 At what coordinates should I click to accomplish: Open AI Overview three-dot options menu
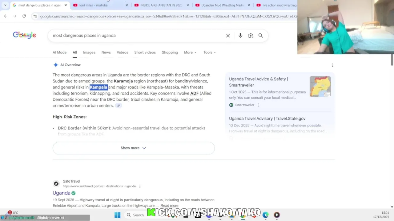click(x=332, y=65)
